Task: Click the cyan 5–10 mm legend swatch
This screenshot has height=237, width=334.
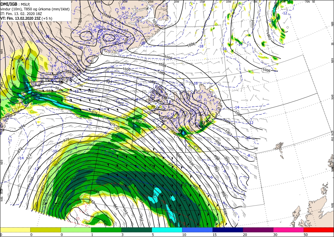Action: point(167,230)
